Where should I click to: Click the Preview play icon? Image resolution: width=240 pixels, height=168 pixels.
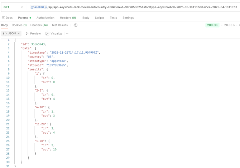27,34
